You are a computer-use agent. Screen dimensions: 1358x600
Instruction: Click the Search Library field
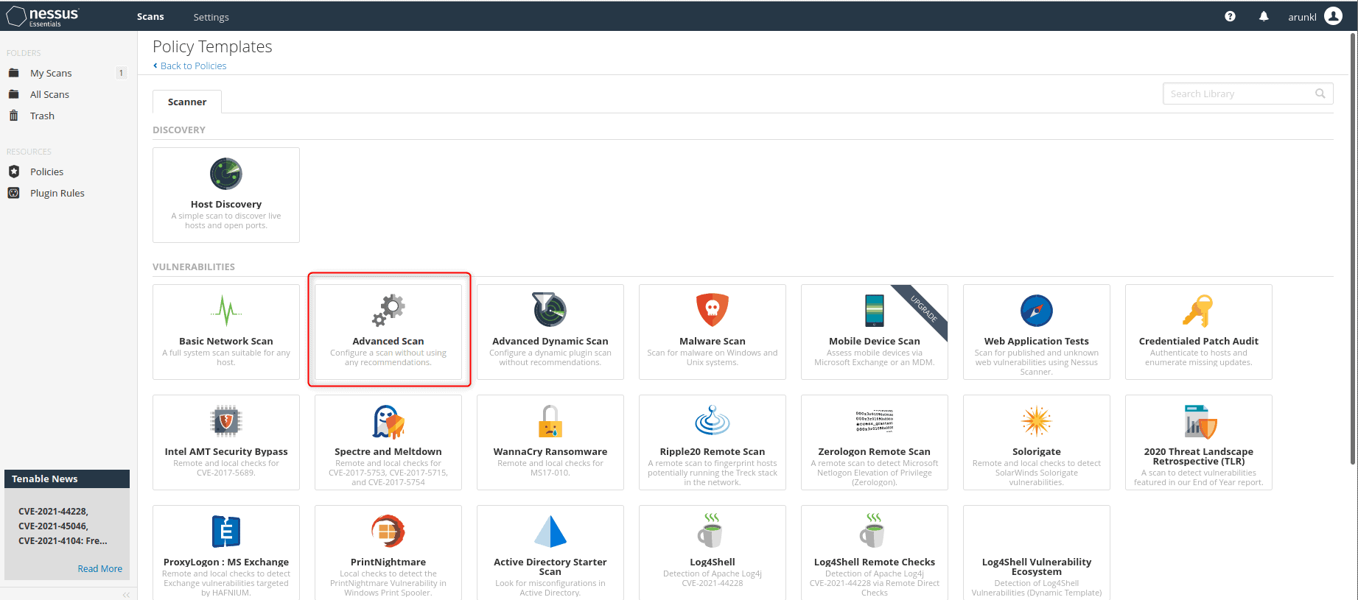click(1247, 93)
